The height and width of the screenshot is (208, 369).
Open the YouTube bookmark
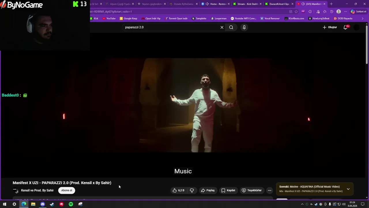pyautogui.click(x=109, y=18)
